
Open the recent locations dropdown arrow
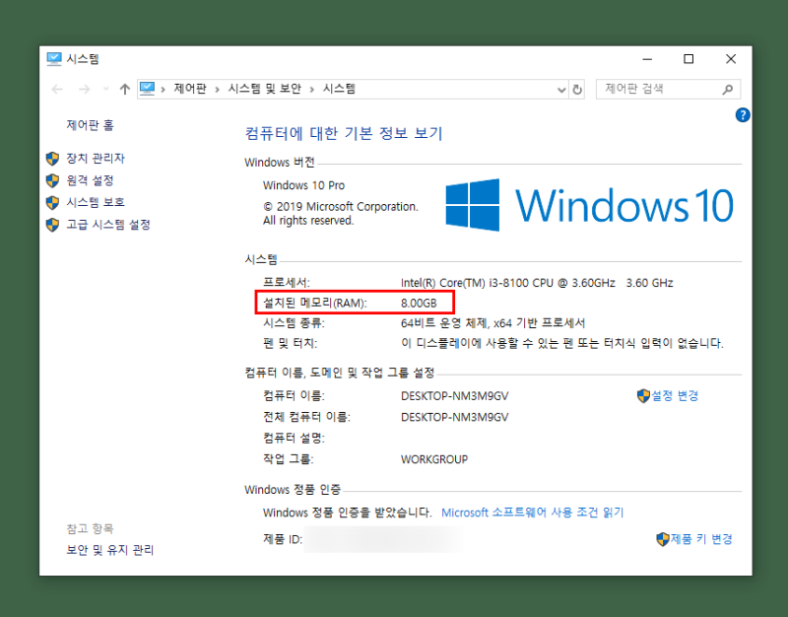(x=106, y=90)
